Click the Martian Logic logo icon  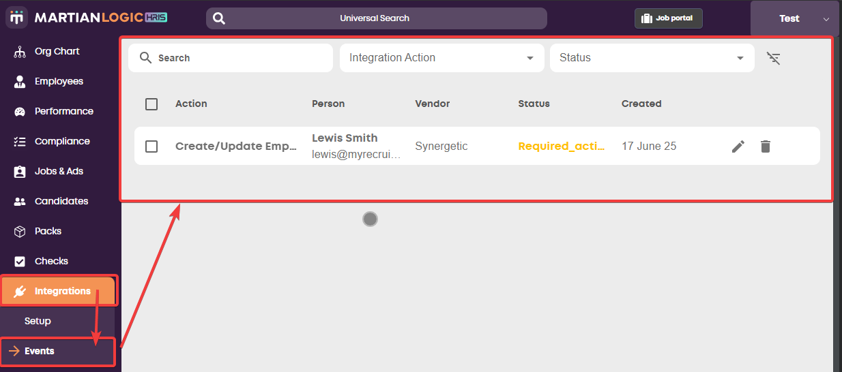pos(18,18)
